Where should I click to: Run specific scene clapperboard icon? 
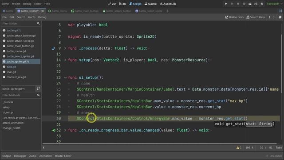[256, 4]
